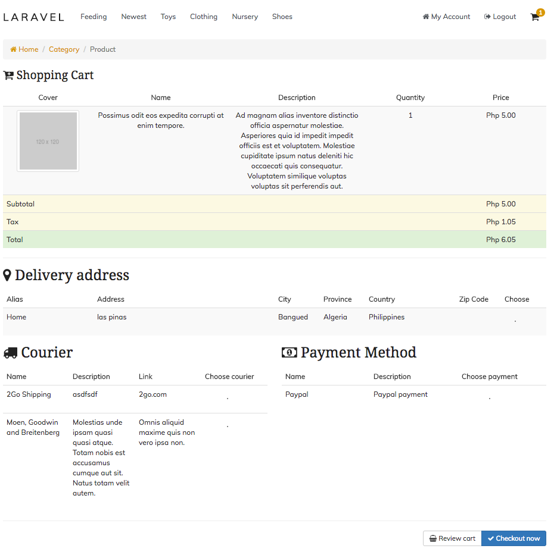Click the "Molestias unde ipsam" courier description
This screenshot has height=558, width=557.
pos(101,458)
